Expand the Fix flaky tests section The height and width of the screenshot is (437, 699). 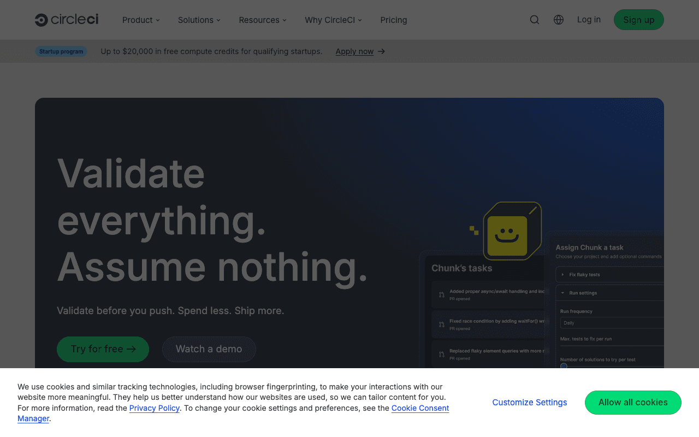coord(610,275)
